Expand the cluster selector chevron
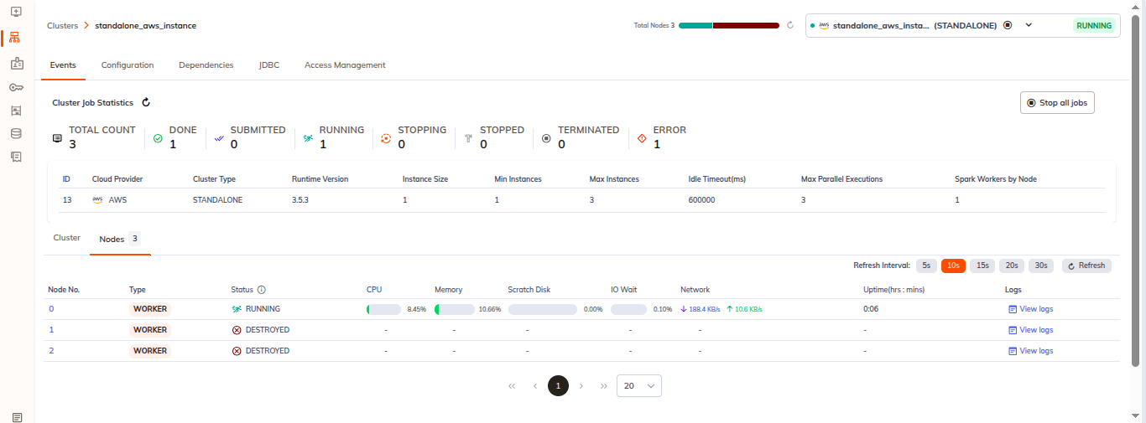The height and width of the screenshot is (423, 1146). [1029, 25]
